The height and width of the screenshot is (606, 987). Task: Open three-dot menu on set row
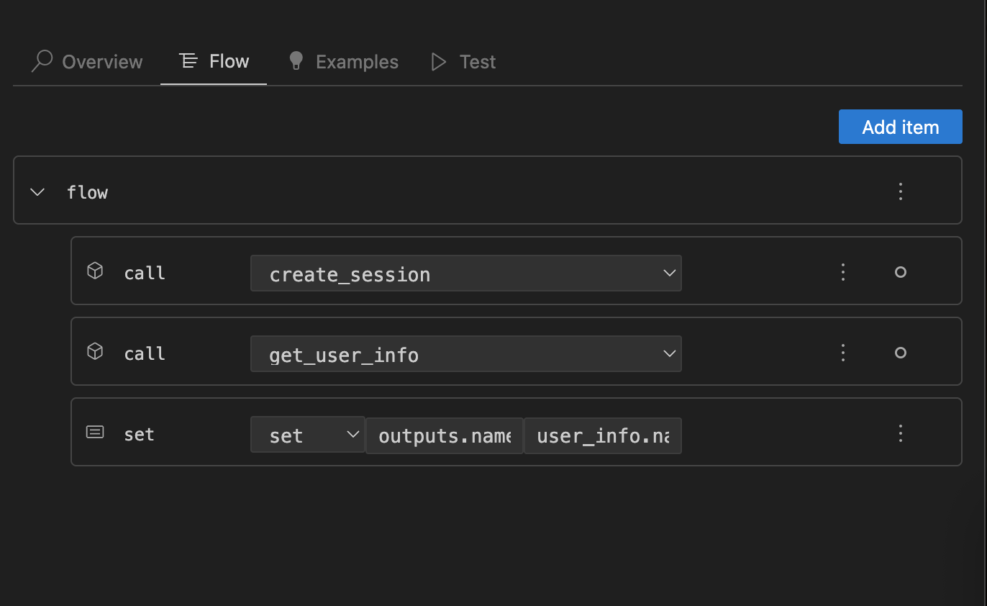(x=901, y=433)
